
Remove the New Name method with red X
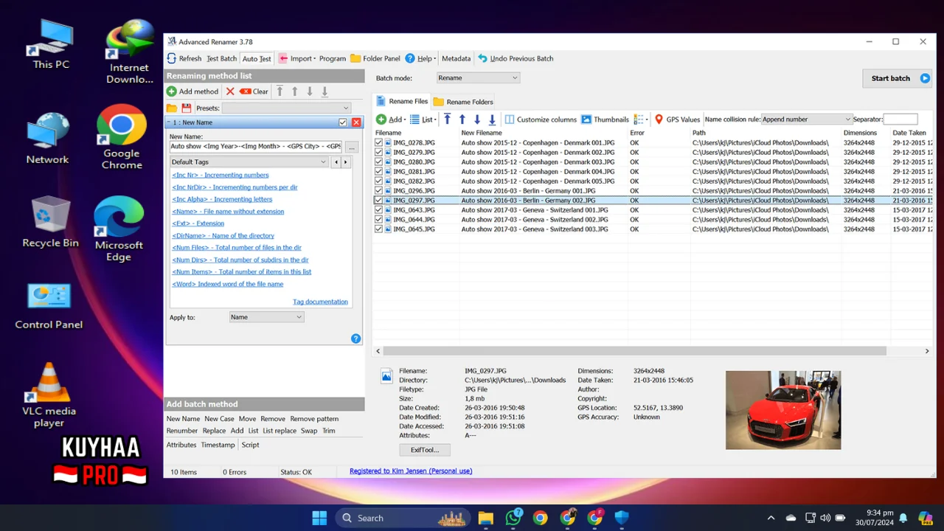click(x=356, y=122)
